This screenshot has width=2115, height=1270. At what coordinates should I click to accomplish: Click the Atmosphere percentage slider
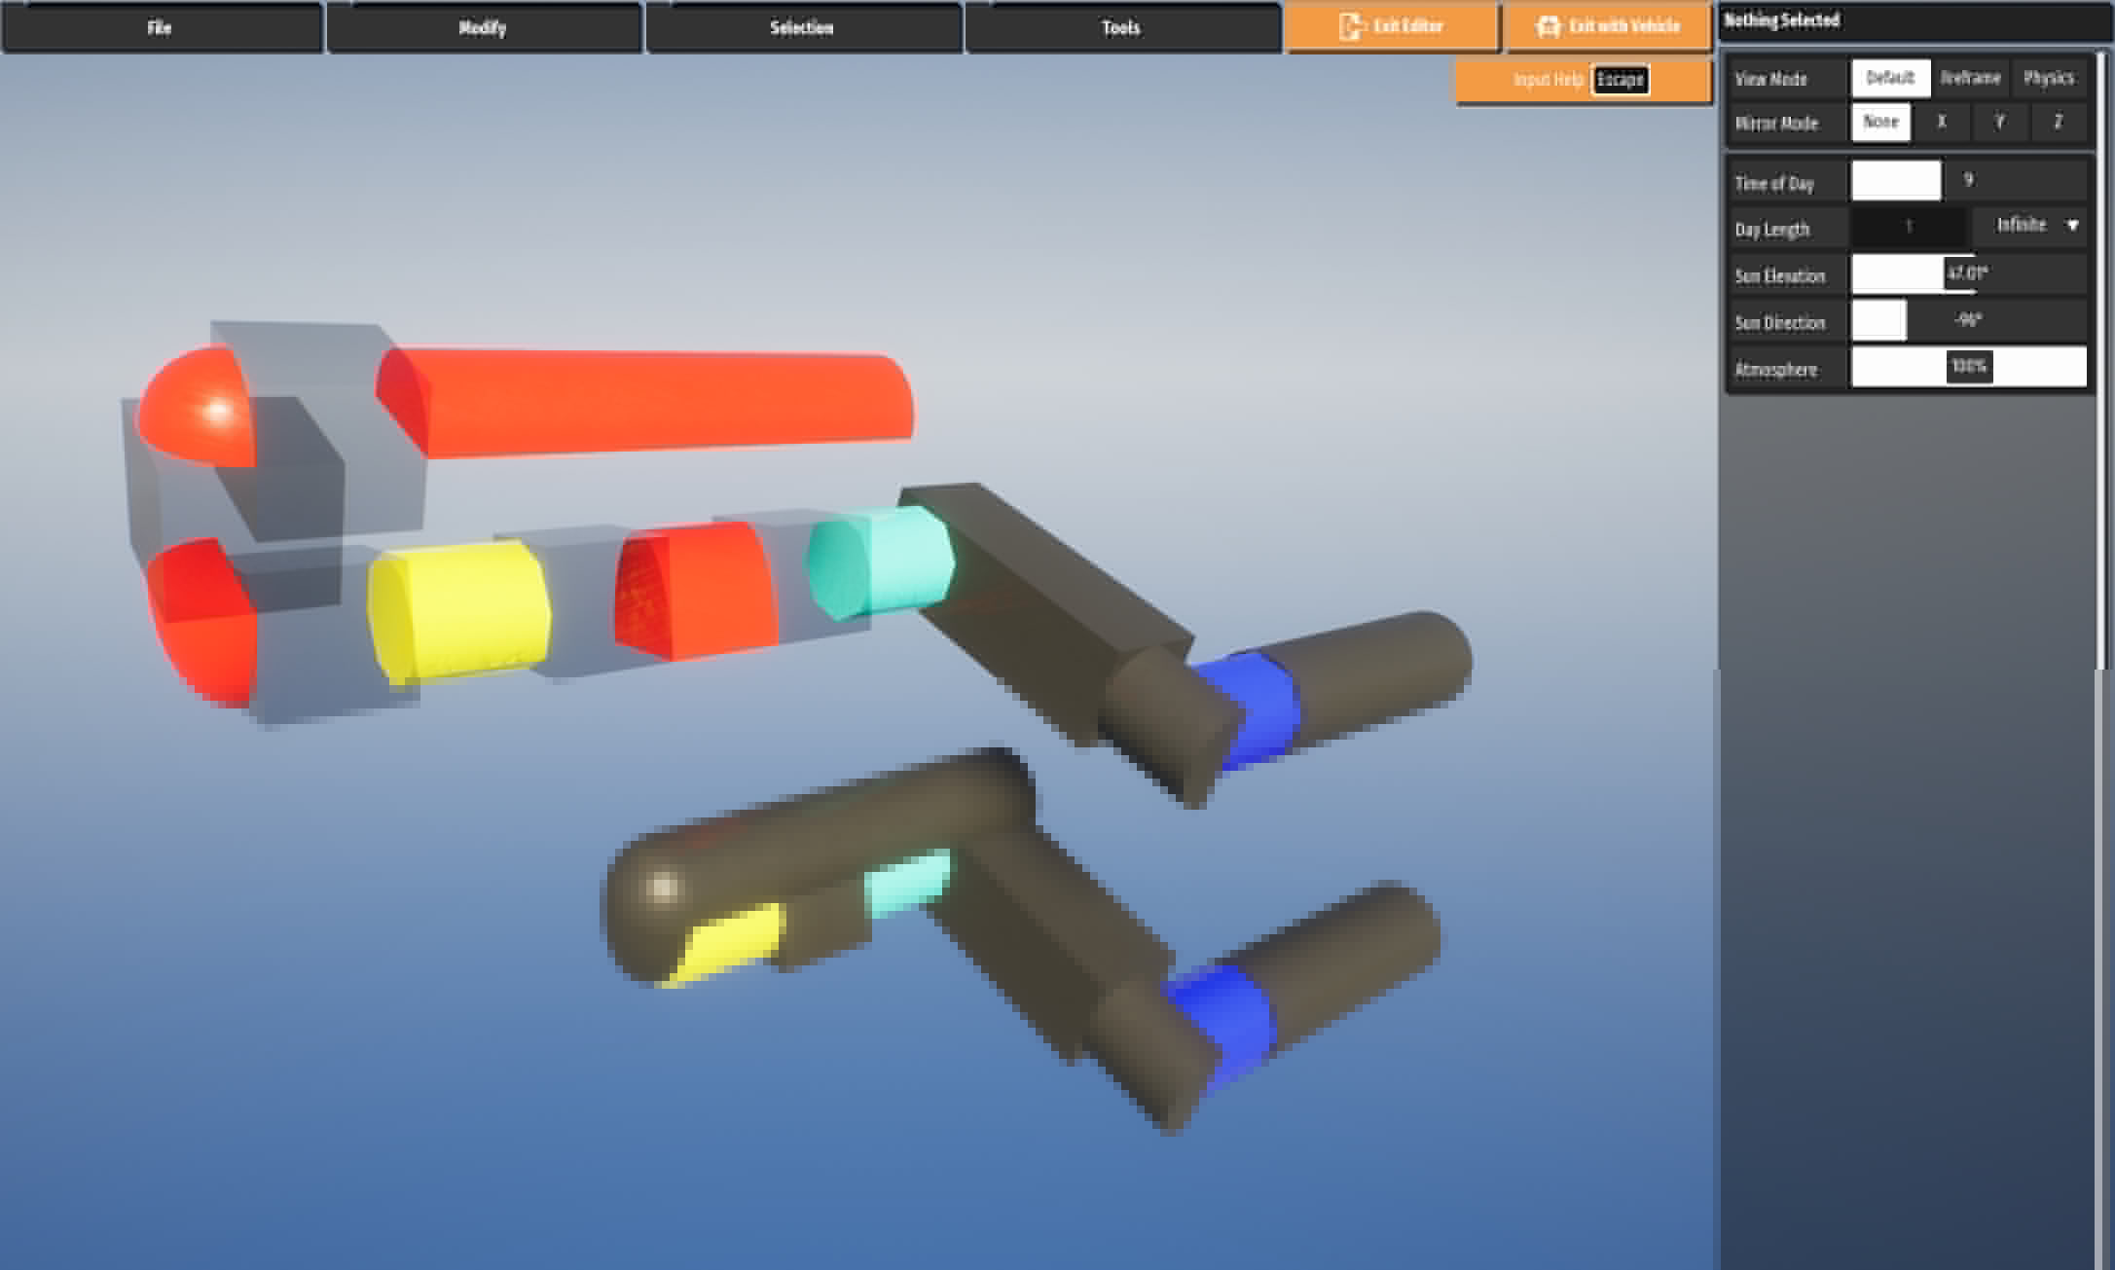click(1968, 368)
